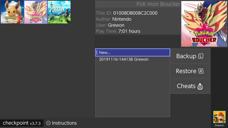Click the Play Time 7:01 hours text
The width and height of the screenshot is (228, 128).
pos(118,31)
